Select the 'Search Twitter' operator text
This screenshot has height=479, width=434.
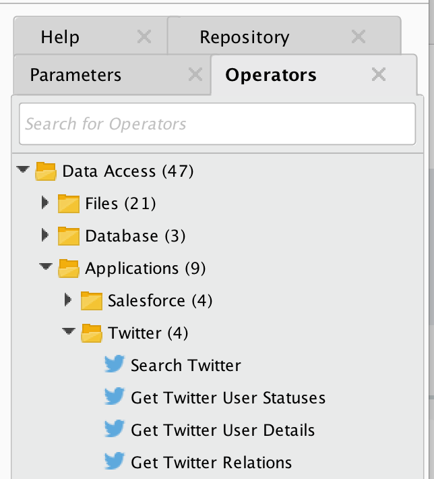[186, 366]
